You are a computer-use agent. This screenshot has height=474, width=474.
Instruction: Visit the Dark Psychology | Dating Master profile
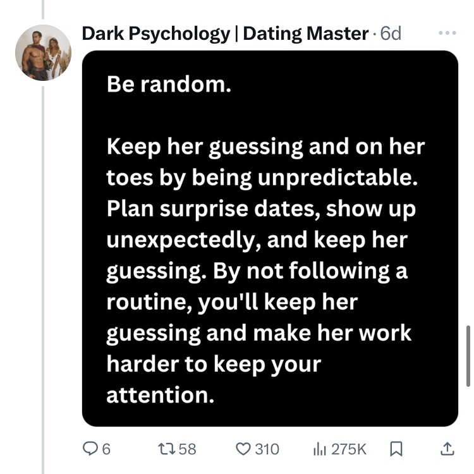click(x=225, y=33)
